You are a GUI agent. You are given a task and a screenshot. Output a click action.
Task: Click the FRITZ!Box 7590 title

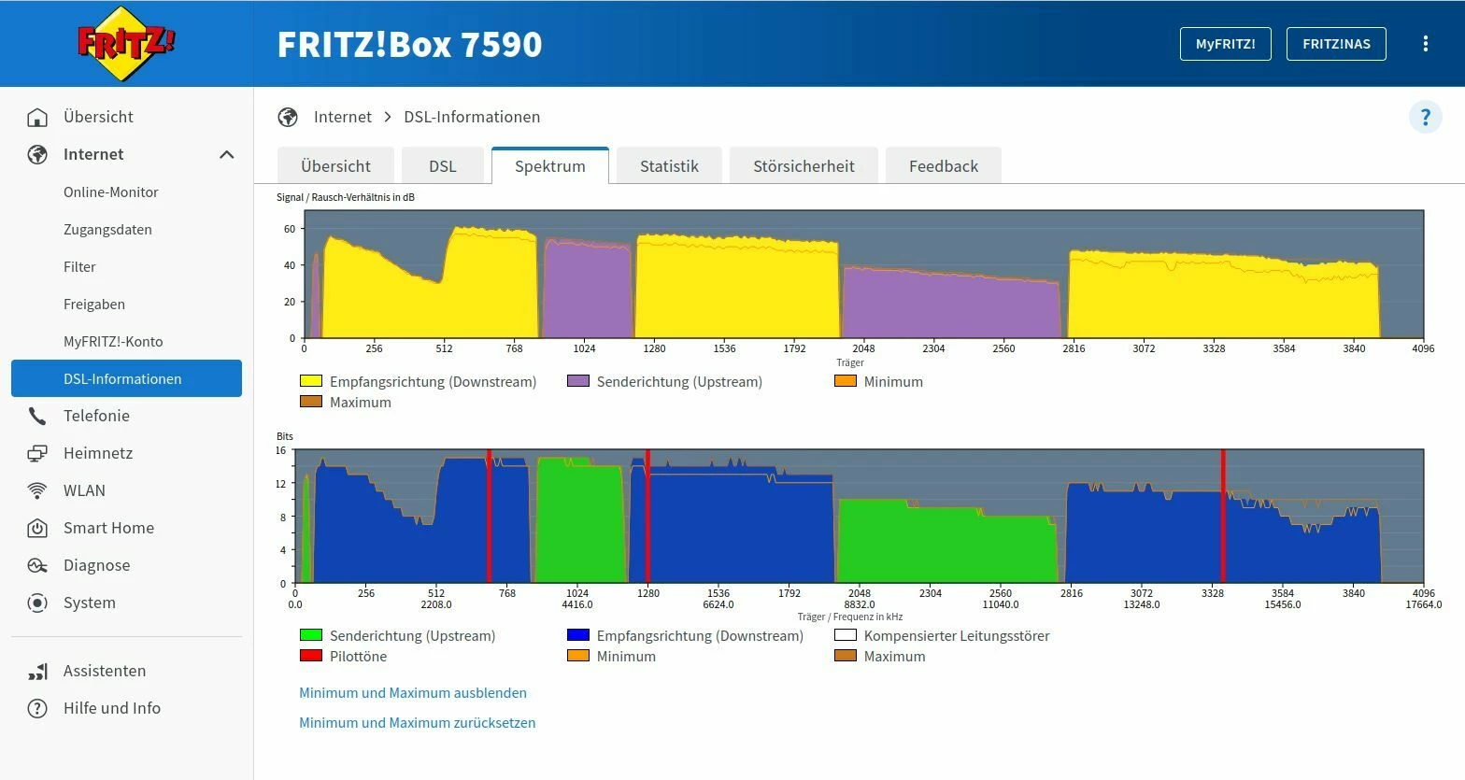(x=409, y=44)
